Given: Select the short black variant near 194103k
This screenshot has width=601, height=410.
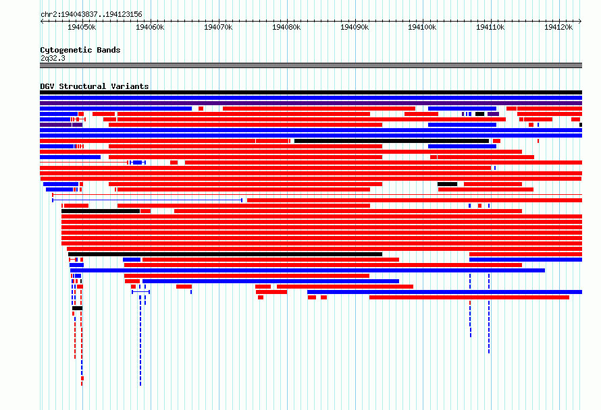Looking at the screenshot, I should [447, 184].
